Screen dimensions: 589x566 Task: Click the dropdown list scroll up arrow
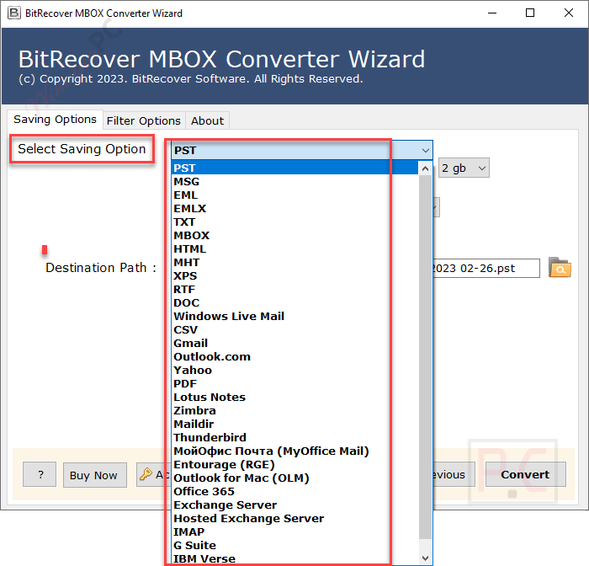pyautogui.click(x=425, y=168)
